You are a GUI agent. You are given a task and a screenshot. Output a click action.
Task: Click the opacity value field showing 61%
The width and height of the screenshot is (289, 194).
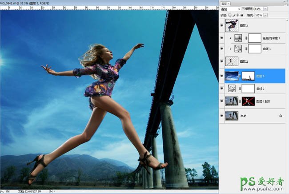[258, 9]
